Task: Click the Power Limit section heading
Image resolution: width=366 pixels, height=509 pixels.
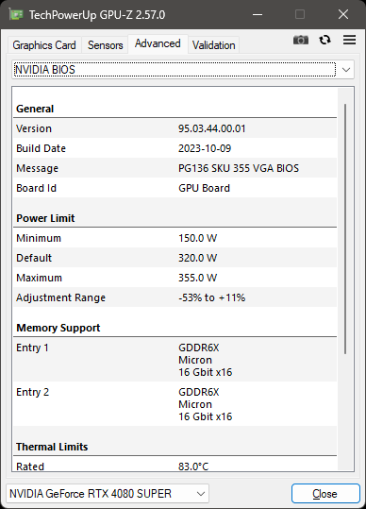Action: (x=45, y=218)
